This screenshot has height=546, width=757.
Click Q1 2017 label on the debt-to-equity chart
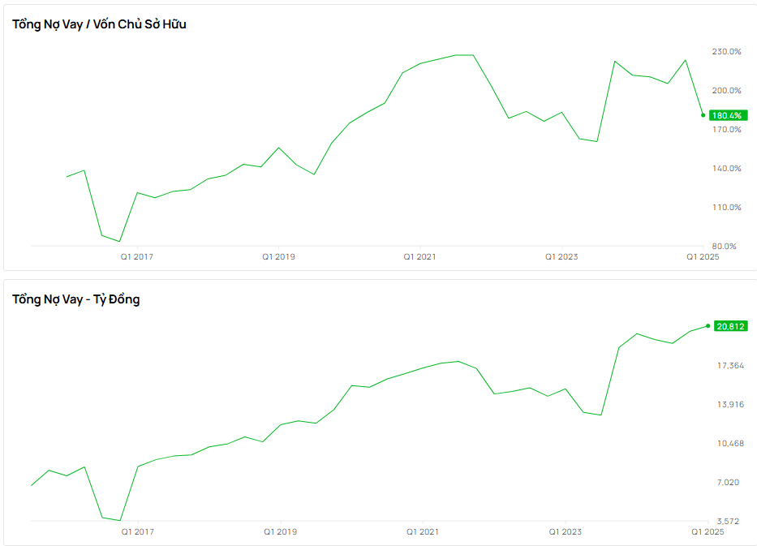click(x=137, y=257)
